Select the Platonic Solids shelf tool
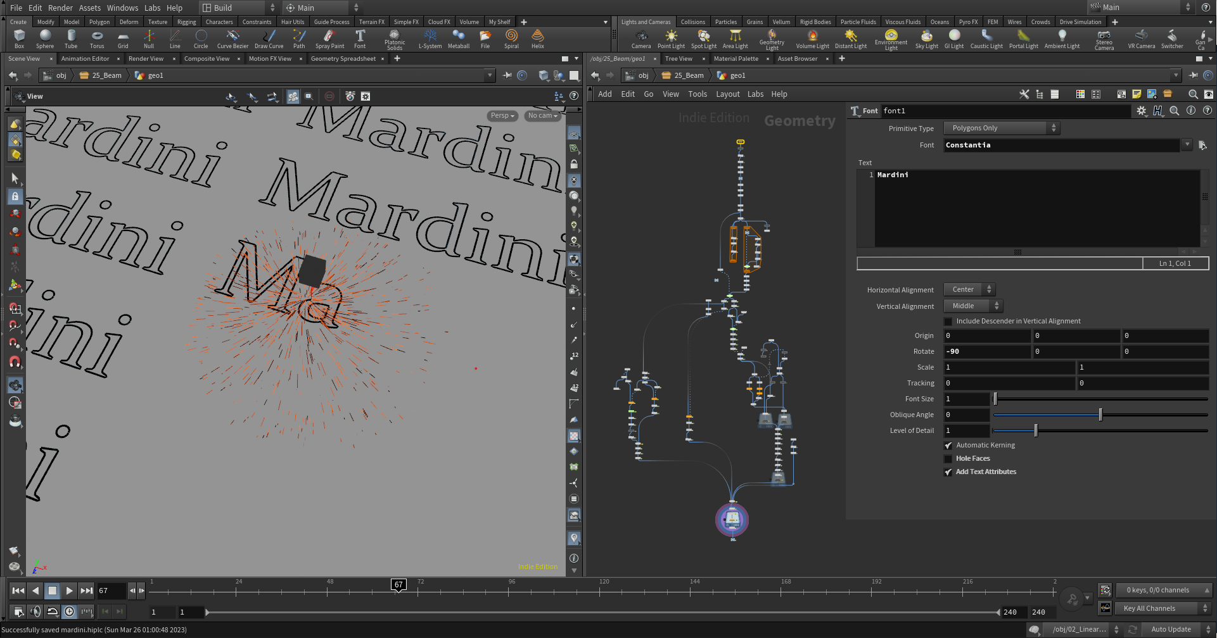This screenshot has width=1217, height=638. click(395, 40)
